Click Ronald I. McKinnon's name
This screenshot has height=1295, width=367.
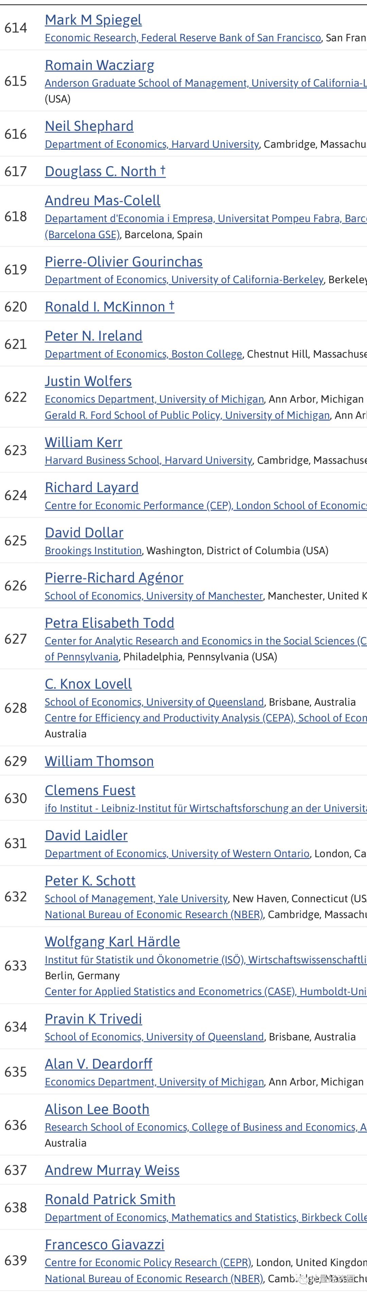coord(109,307)
